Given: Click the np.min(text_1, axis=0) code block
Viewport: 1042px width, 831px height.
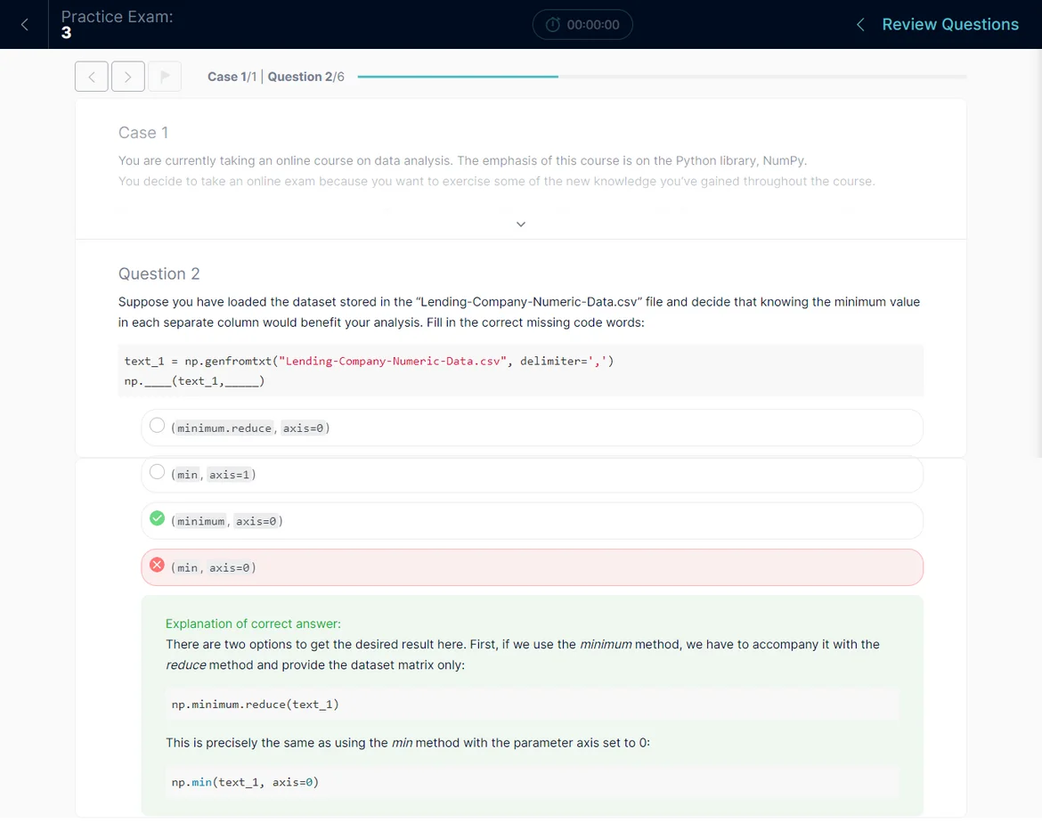Looking at the screenshot, I should point(532,782).
